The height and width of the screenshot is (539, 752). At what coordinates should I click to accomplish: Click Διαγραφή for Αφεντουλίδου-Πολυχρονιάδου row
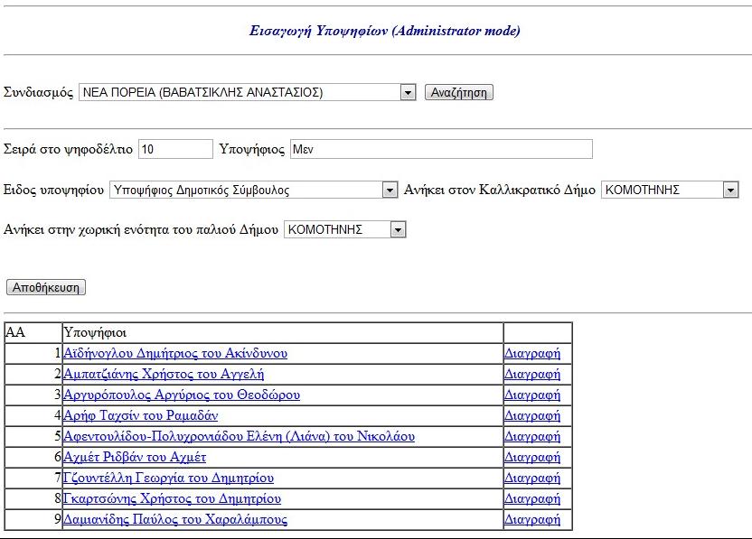532,436
